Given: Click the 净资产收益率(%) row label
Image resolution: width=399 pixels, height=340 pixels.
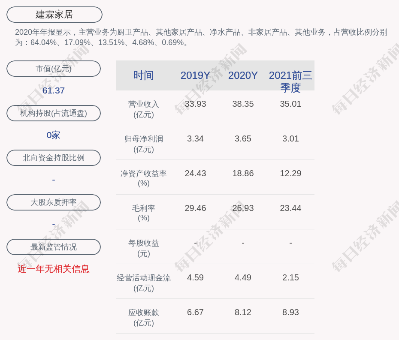Looking at the screenshot, I should click(144, 178).
